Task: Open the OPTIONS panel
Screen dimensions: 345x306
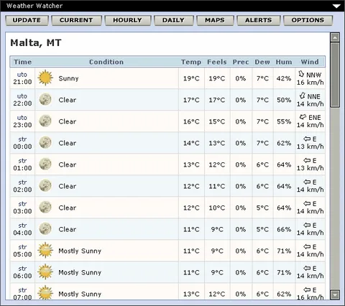Action: (x=308, y=20)
